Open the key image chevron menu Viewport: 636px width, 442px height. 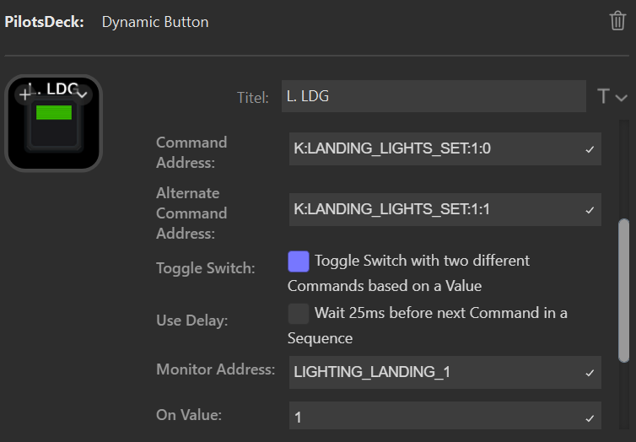point(82,94)
